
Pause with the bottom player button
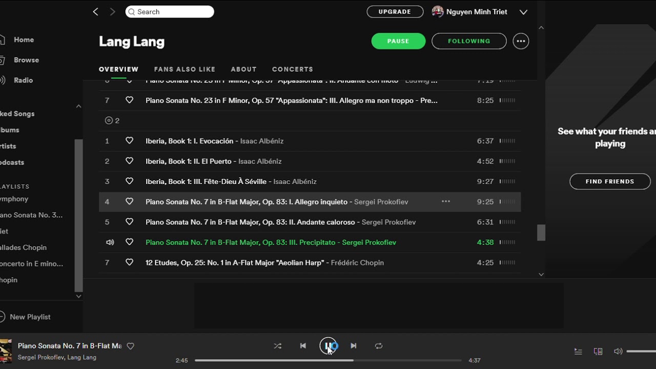(328, 346)
